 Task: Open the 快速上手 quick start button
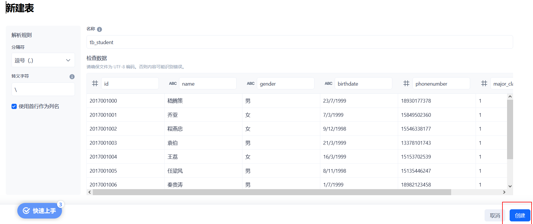[40, 211]
